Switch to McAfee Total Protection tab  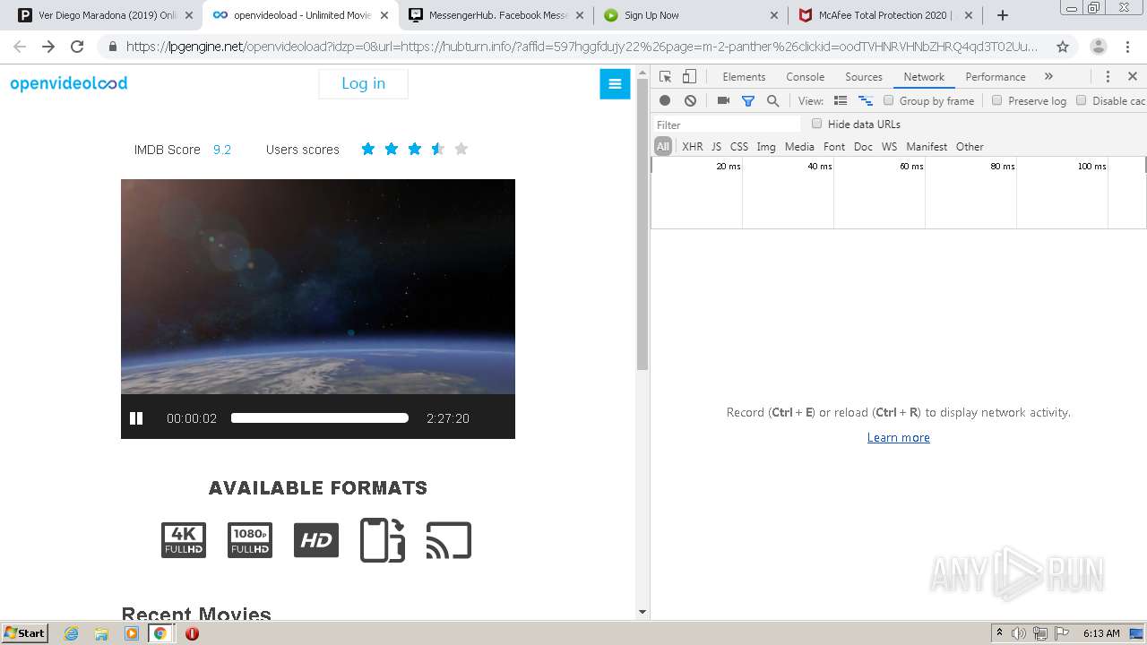pyautogui.click(x=887, y=15)
